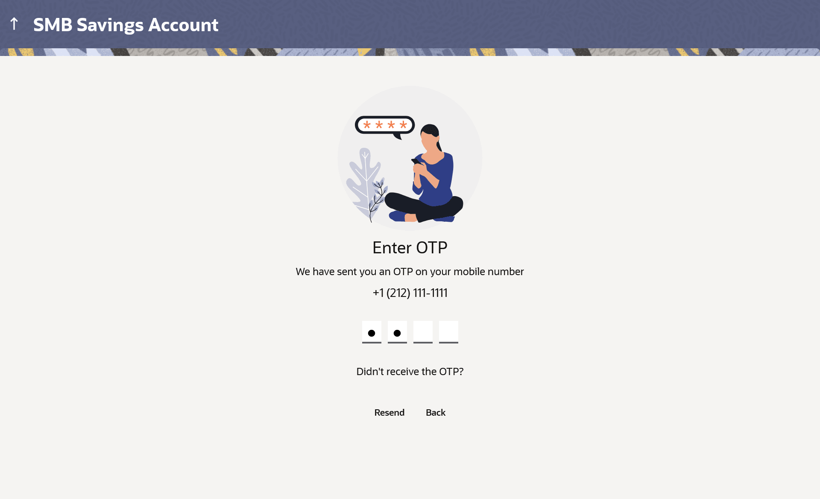Click the Resend button

(389, 412)
